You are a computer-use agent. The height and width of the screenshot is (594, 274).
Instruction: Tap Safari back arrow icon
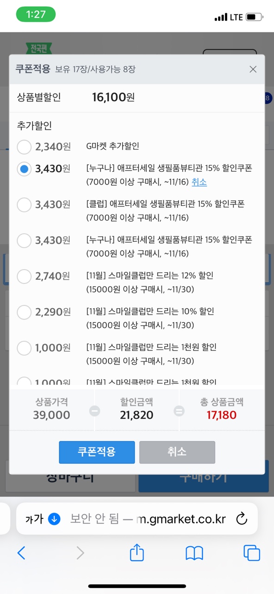pyautogui.click(x=21, y=552)
